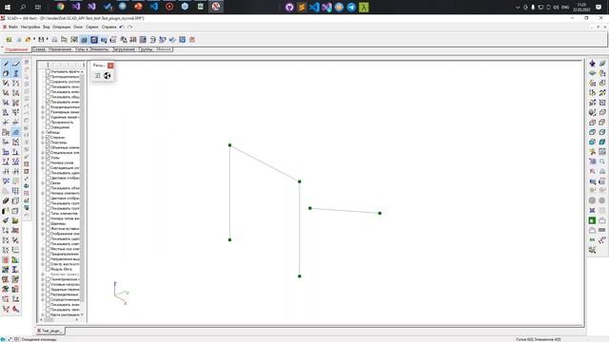Expand the Таблицы tree node
This screenshot has width=609, height=342.
click(43, 132)
